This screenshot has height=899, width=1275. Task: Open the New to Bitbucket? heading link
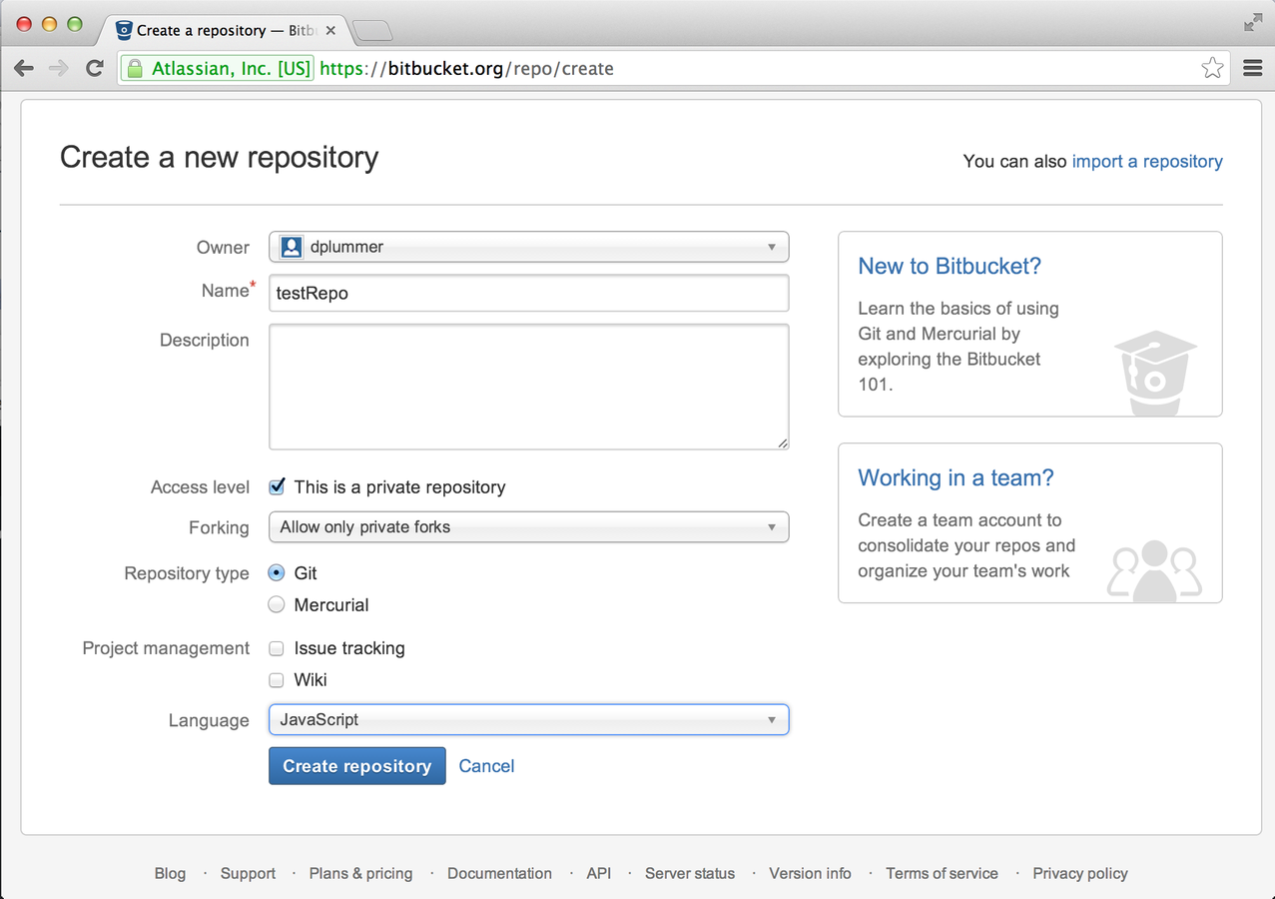click(x=950, y=266)
